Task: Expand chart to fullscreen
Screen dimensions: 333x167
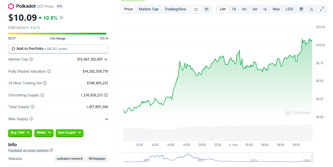Action: (x=322, y=9)
